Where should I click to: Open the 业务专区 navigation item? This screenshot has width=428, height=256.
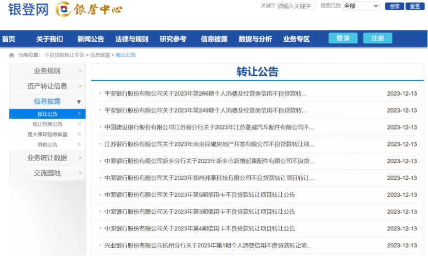[297, 39]
